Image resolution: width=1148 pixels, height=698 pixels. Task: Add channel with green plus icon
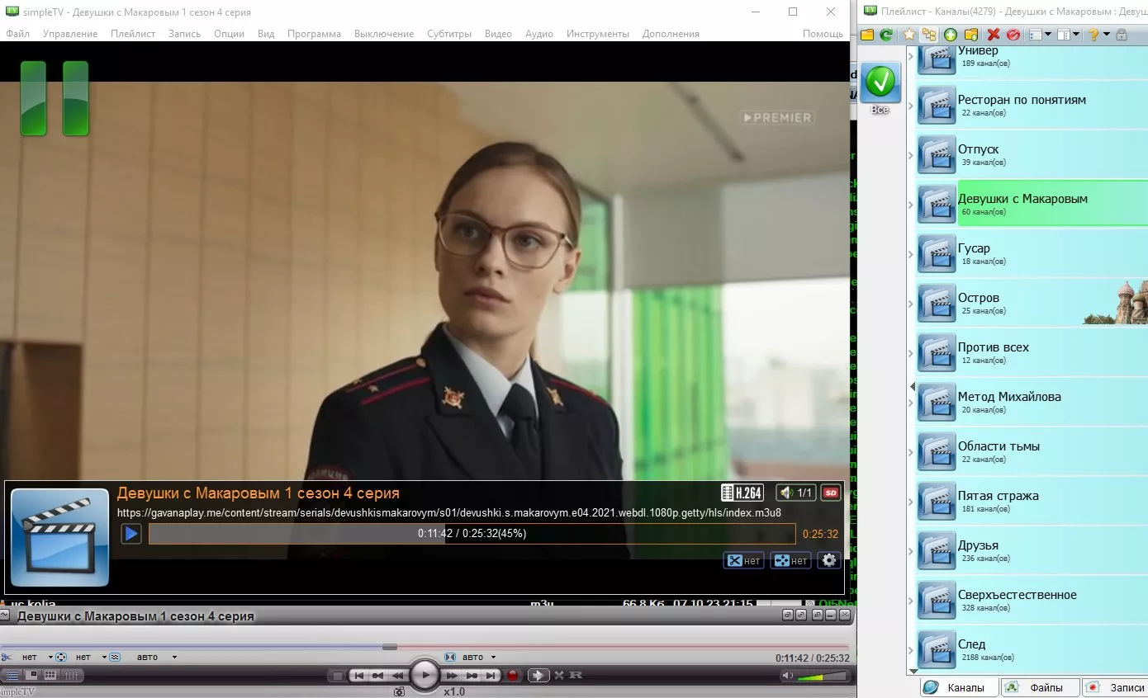951,35
